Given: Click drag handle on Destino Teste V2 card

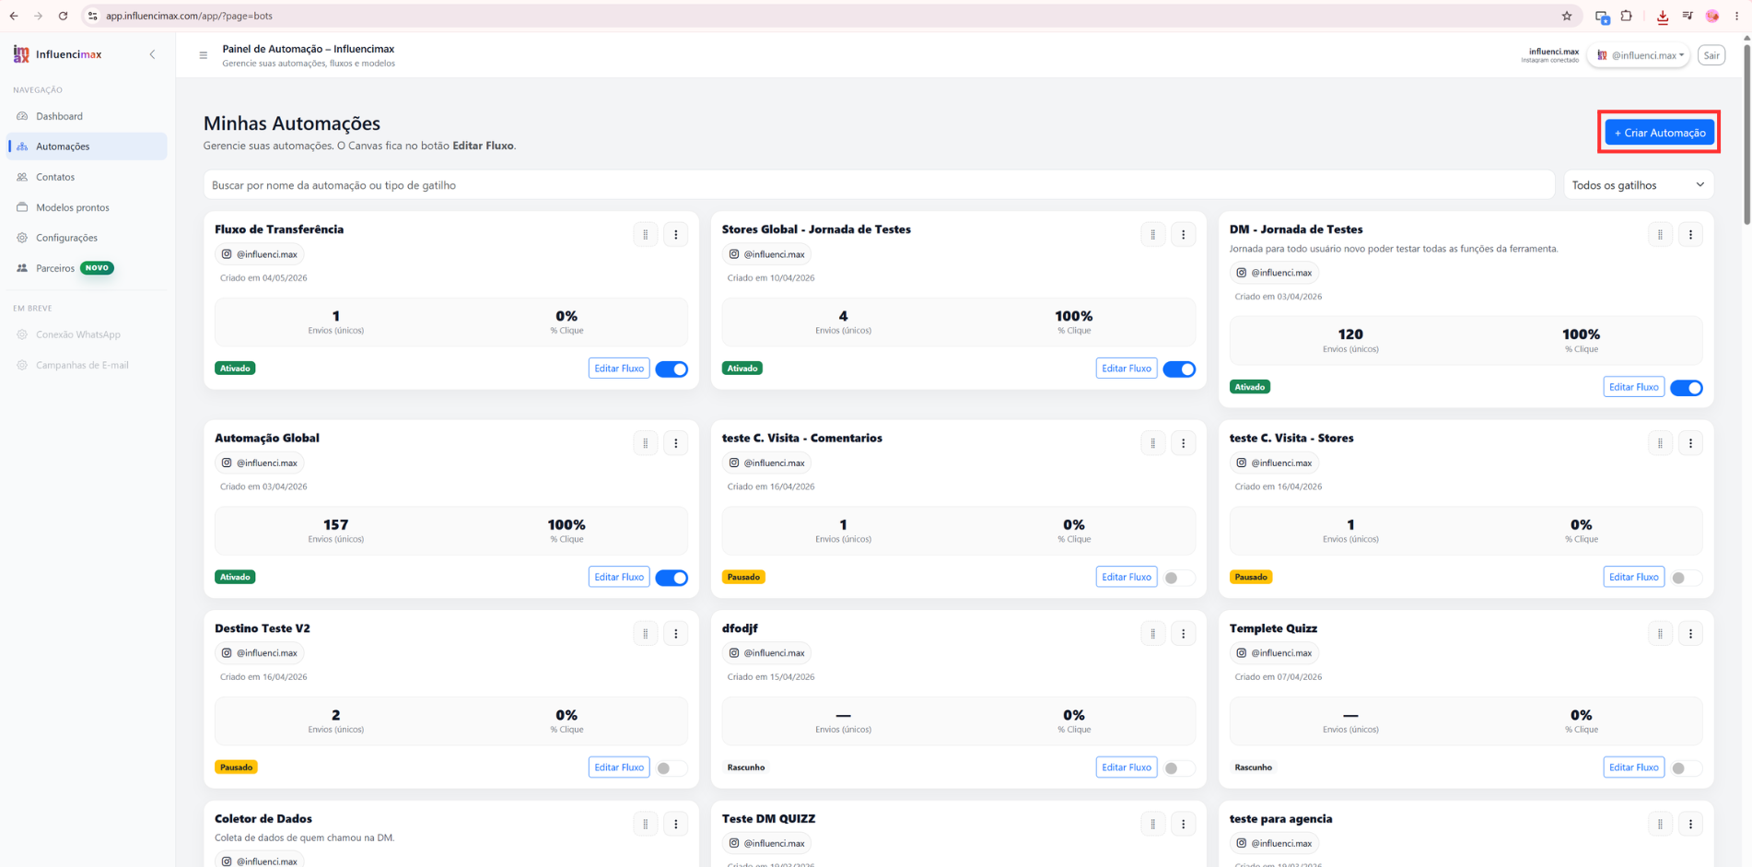Looking at the screenshot, I should [x=646, y=634].
